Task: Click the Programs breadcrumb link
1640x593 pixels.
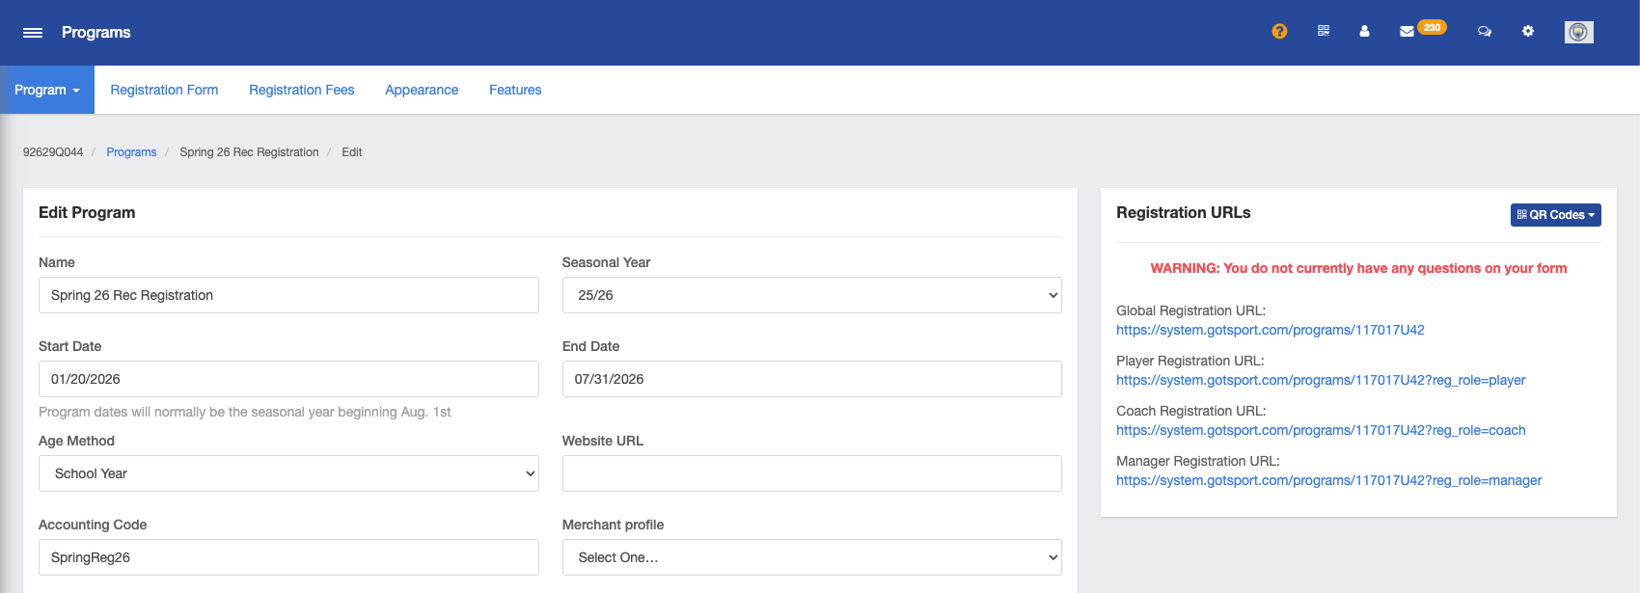Action: (x=131, y=152)
